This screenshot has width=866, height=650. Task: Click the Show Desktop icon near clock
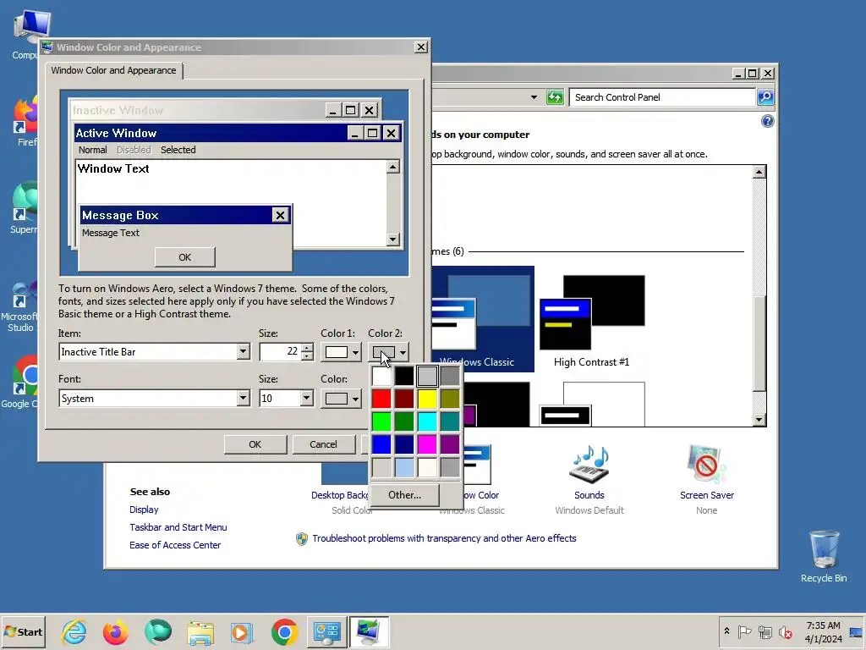pos(856,631)
